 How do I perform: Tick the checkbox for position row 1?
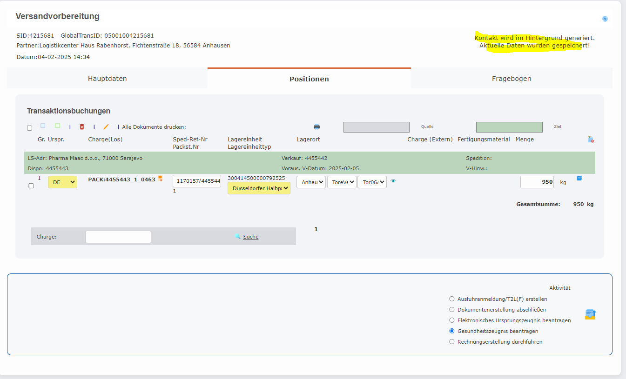click(x=31, y=186)
